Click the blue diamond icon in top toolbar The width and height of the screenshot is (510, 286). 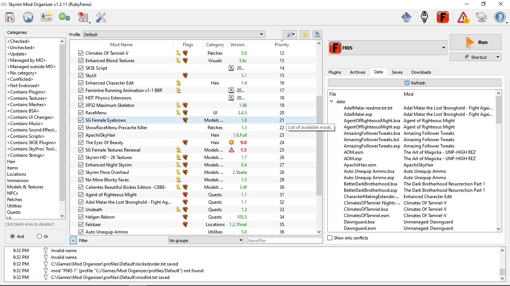(406, 17)
